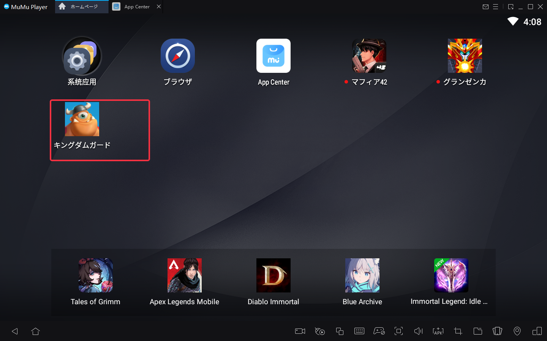The width and height of the screenshot is (547, 341).
Task: Install an APK file
Action: coord(438,331)
